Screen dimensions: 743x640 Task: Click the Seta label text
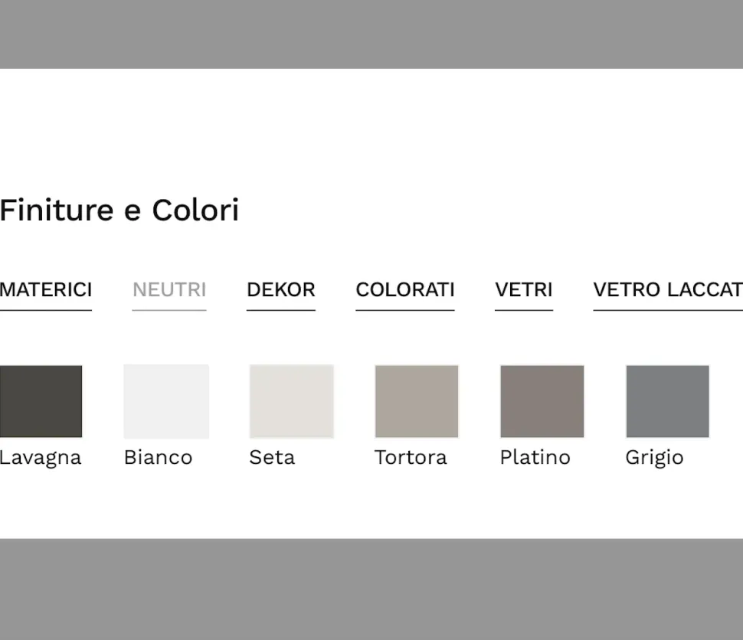[272, 457]
